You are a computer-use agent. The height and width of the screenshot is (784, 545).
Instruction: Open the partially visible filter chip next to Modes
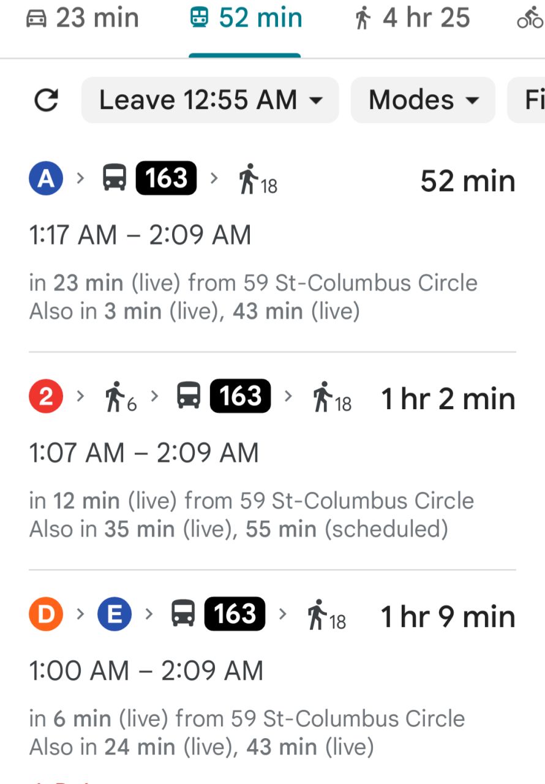click(527, 100)
